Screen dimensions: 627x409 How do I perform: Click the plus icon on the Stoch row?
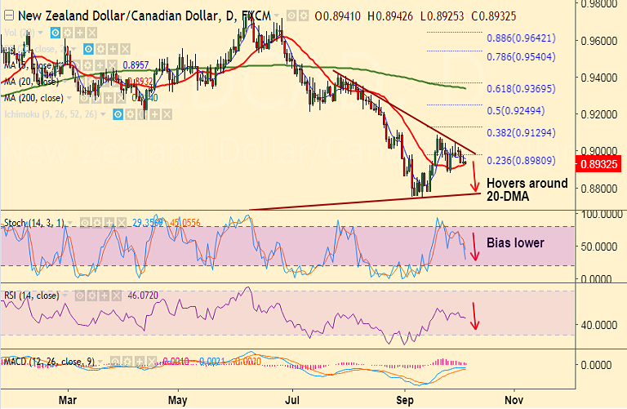point(109,223)
